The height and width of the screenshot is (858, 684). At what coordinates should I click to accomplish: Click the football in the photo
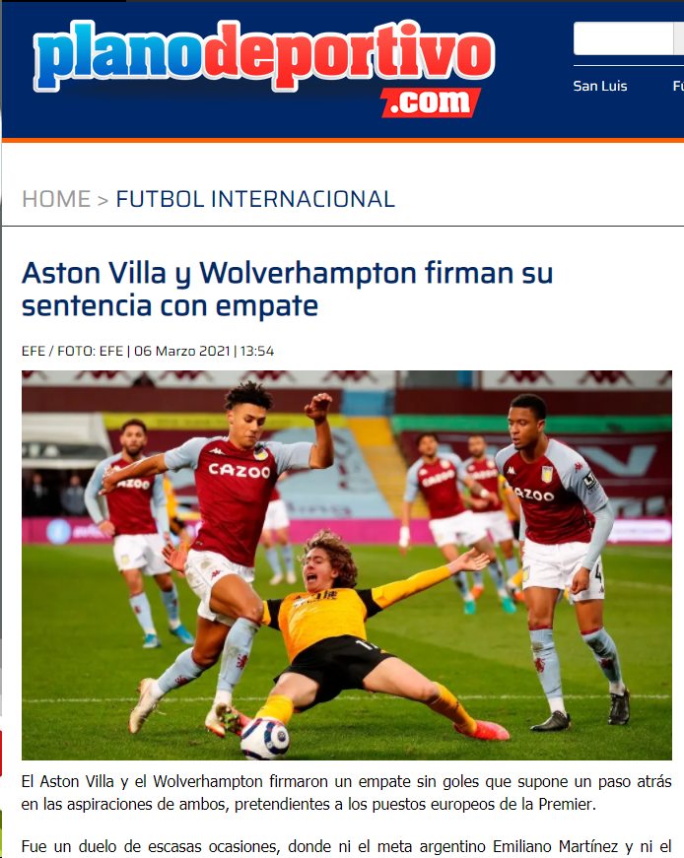(x=265, y=738)
